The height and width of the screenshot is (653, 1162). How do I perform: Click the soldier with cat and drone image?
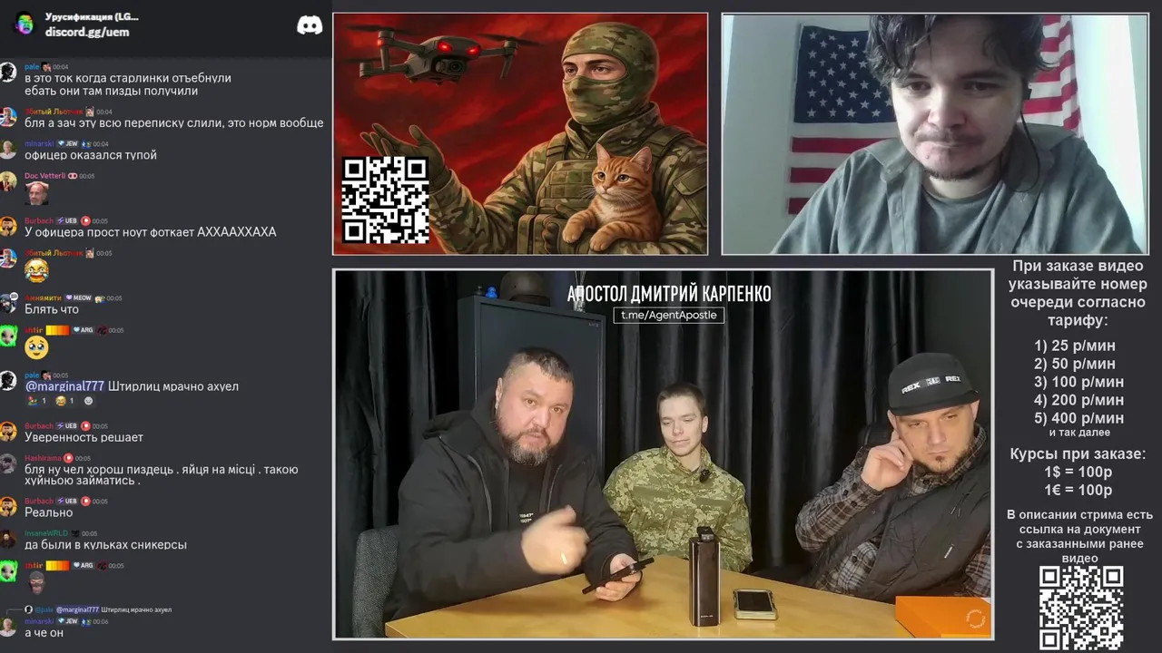pyautogui.click(x=520, y=133)
